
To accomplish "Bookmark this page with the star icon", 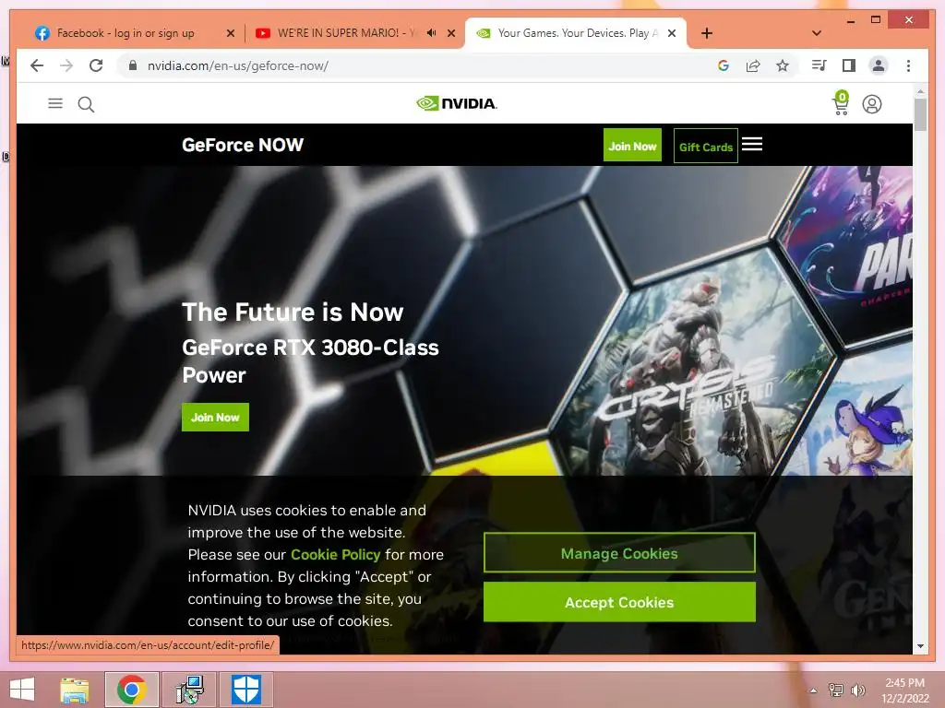I will click(x=783, y=65).
